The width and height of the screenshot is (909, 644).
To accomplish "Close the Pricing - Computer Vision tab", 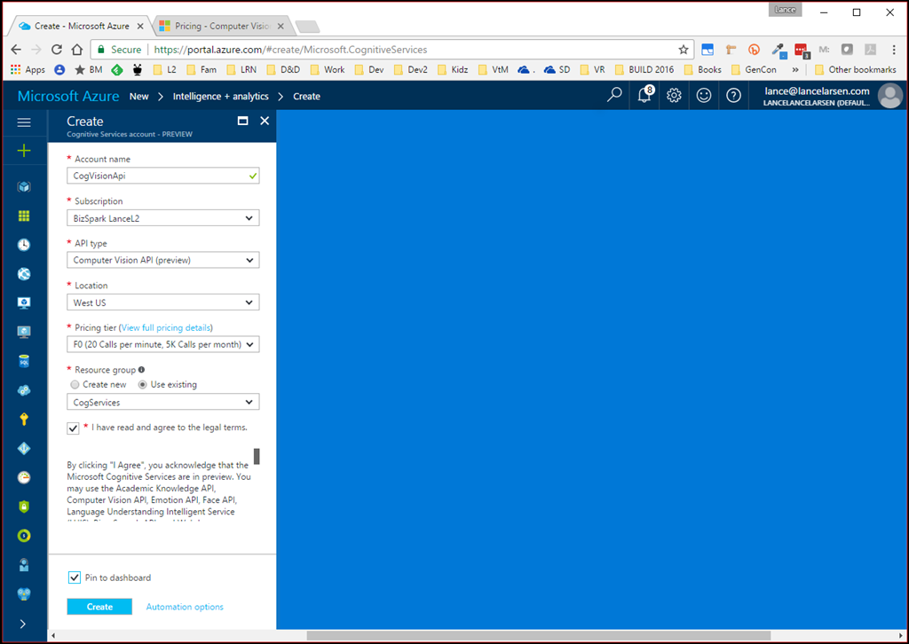I will (x=281, y=26).
